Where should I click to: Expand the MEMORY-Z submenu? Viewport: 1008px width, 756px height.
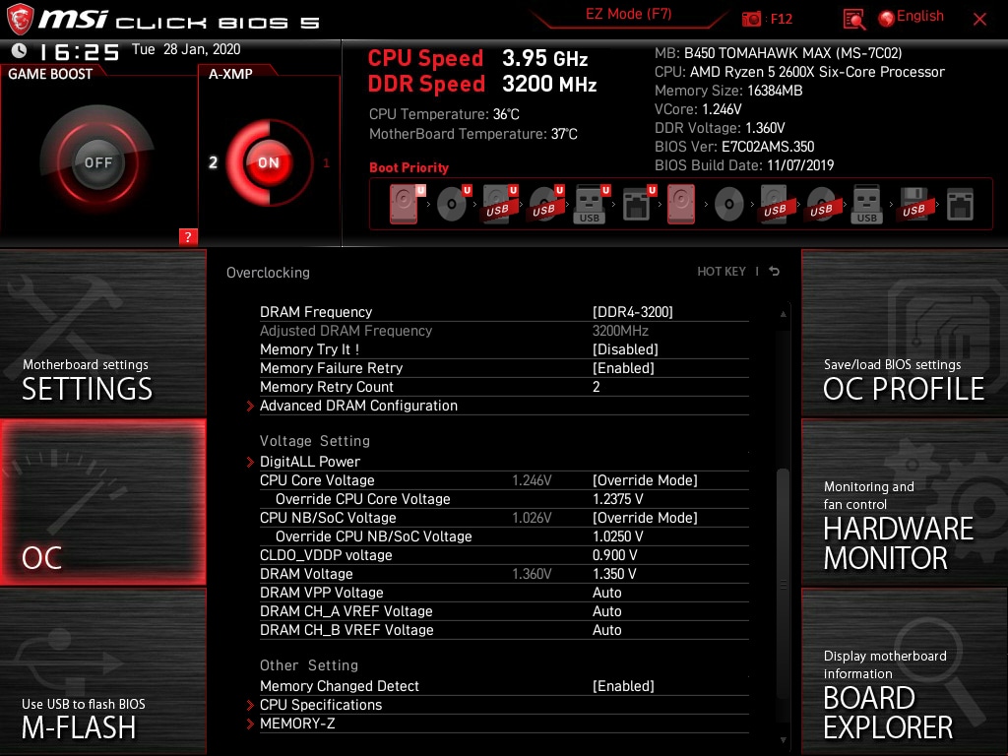click(297, 724)
